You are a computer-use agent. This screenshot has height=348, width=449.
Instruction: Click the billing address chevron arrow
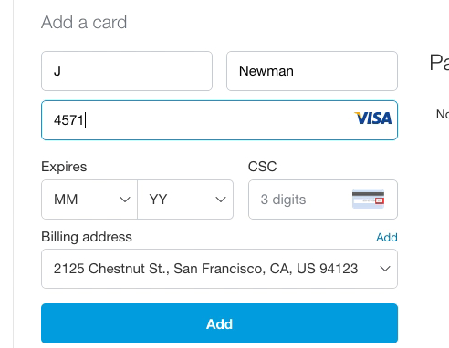pos(385,269)
